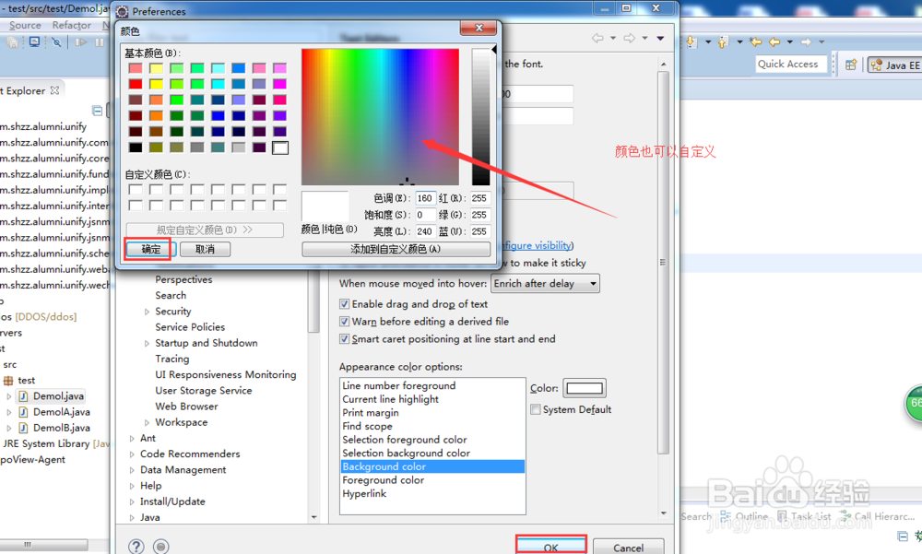Viewport: 922px width, 554px height.
Task: Close the 颜色 color dialog
Action: tap(479, 28)
